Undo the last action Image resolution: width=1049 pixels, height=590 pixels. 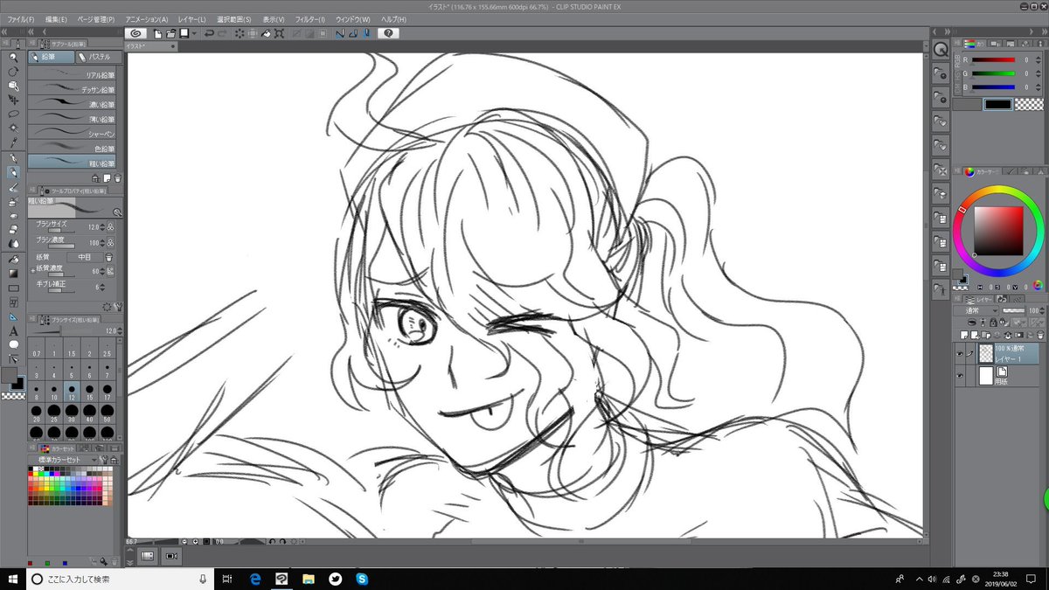[x=210, y=33]
